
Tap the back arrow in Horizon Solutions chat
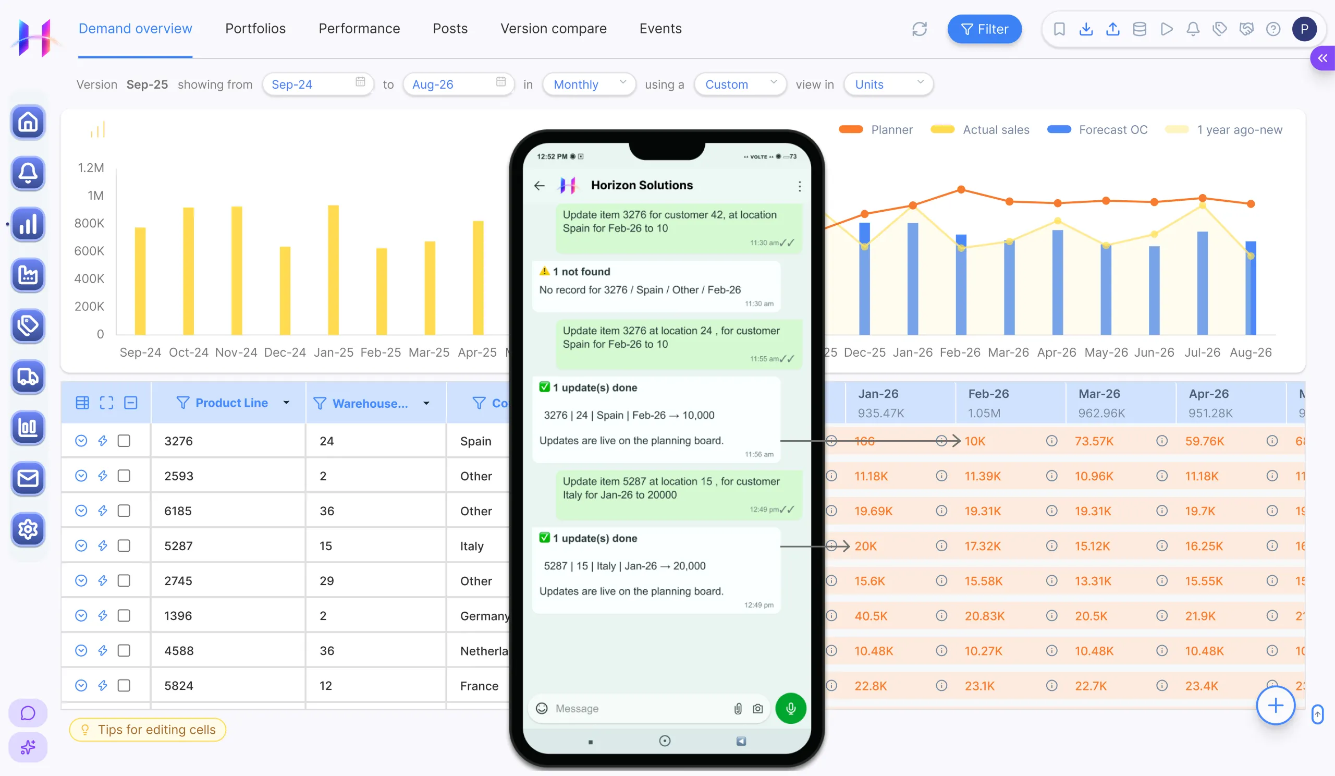540,186
